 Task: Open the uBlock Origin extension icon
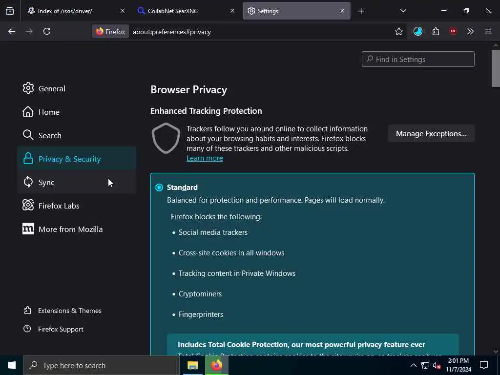coord(453,31)
